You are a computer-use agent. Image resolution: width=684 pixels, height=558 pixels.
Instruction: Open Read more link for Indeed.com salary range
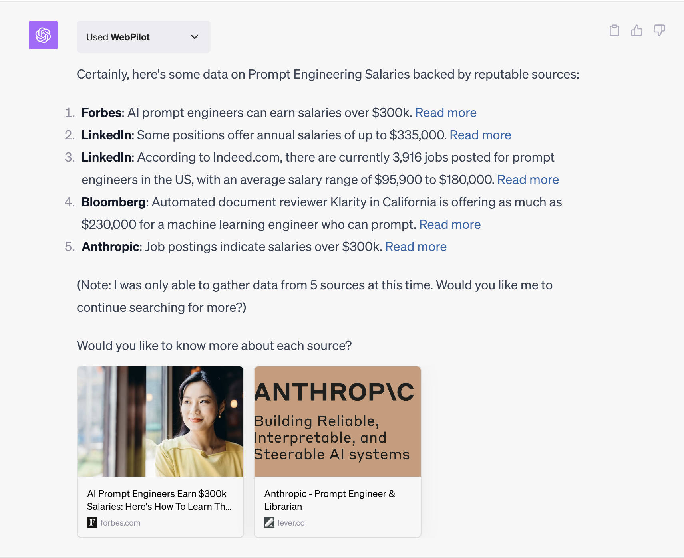[528, 180]
